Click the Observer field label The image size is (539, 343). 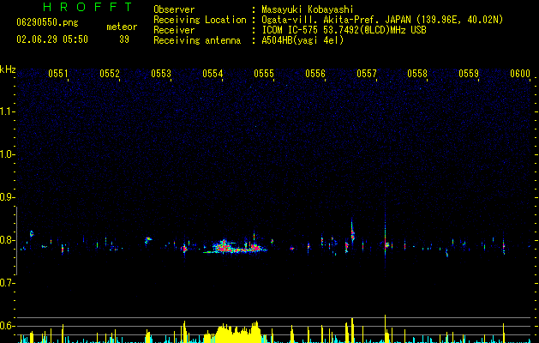click(x=174, y=9)
